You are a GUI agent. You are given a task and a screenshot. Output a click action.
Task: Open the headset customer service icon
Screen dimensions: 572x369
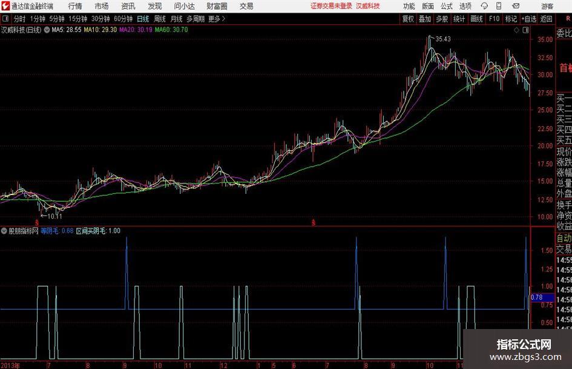(484, 6)
